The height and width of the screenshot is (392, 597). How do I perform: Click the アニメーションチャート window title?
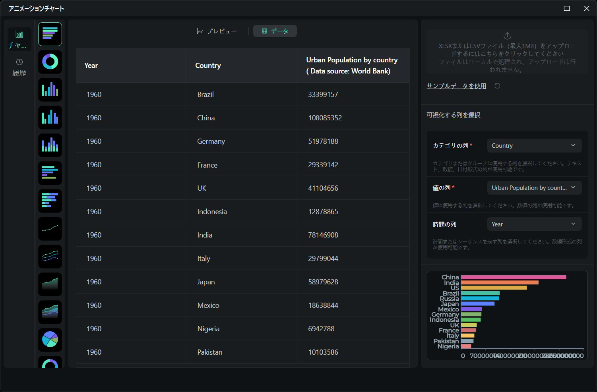coord(36,8)
